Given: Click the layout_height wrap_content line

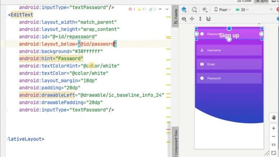Looking at the screenshot, I should (69, 29).
